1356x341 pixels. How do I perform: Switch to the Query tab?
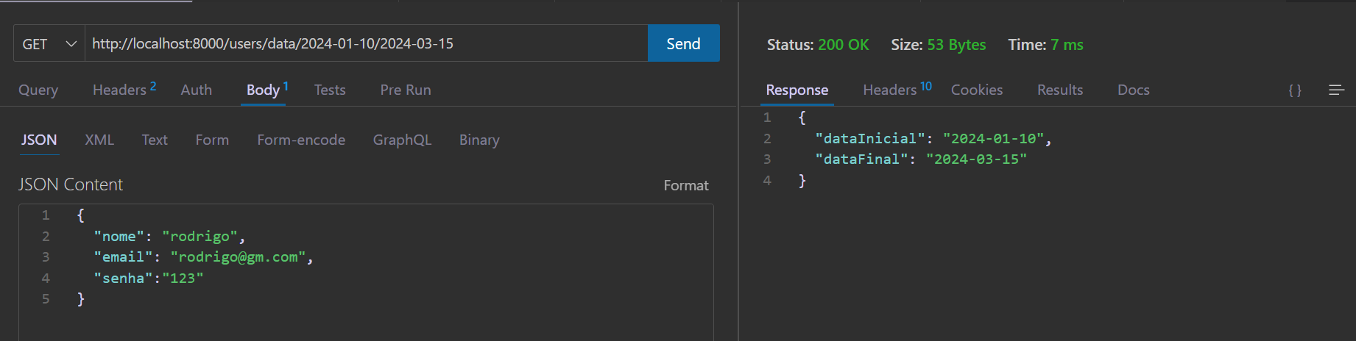pos(38,90)
